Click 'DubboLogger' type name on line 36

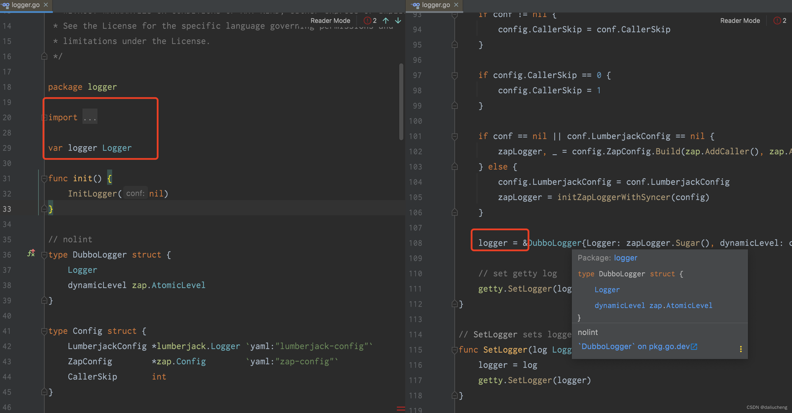100,255
